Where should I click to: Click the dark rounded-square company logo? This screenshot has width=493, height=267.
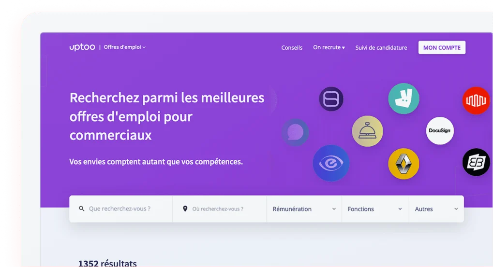[x=331, y=99]
